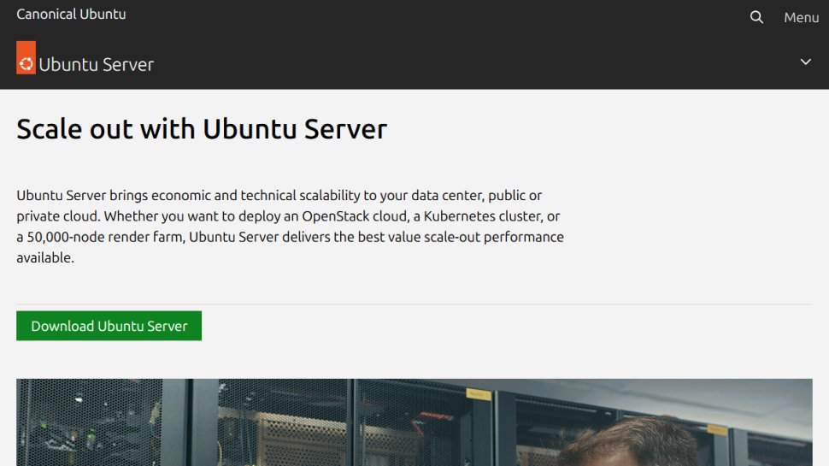Click the divider line above the download button
829x466 pixels.
(x=414, y=304)
